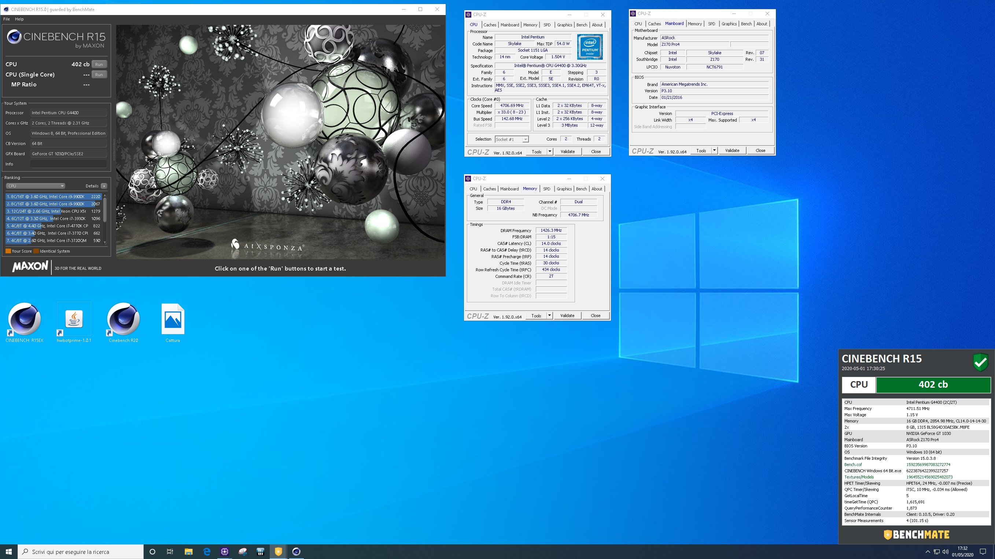The width and height of the screenshot is (995, 559).
Task: Open the File menu in Cinebench
Action: [7, 19]
